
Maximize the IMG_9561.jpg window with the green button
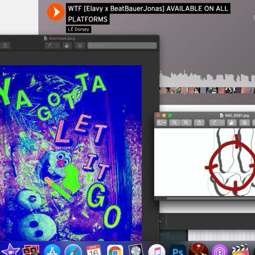pos(170,116)
